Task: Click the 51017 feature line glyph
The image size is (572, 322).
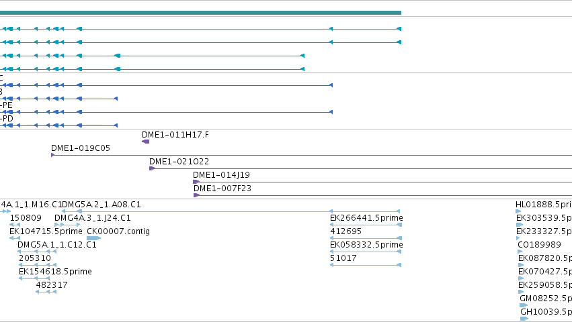Action: pos(366,265)
